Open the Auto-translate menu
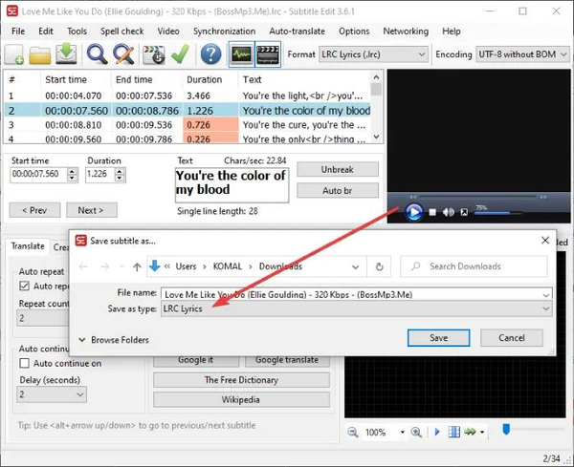The image size is (574, 467). 297,32
